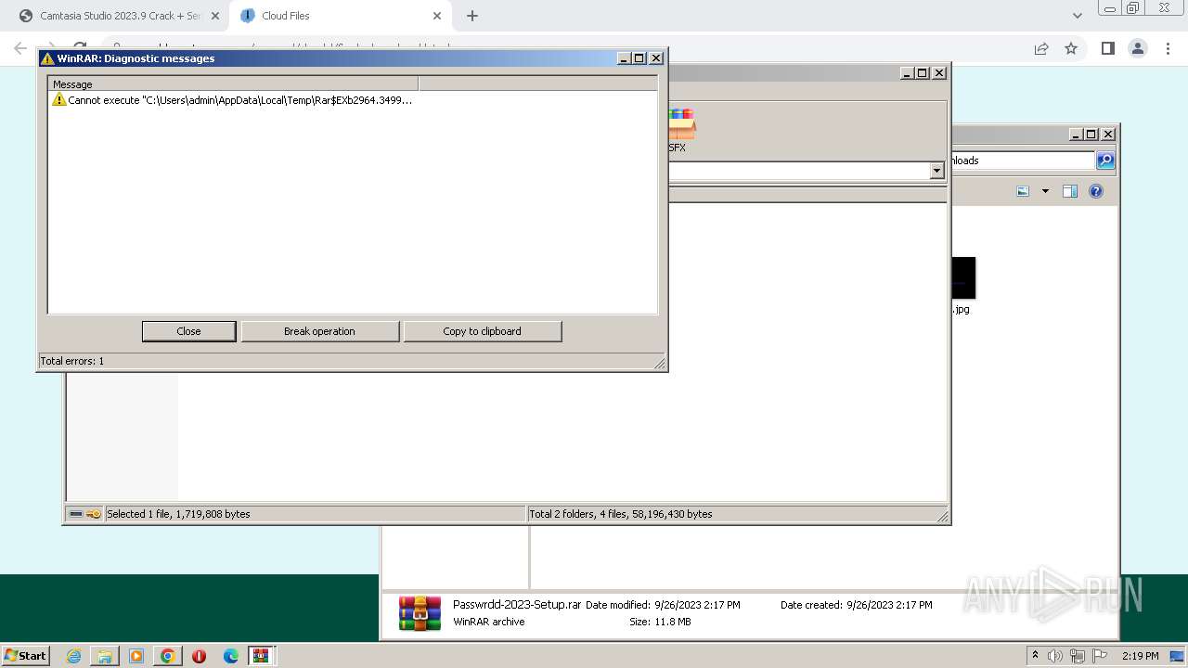Open Chrome tab search chevron
The height and width of the screenshot is (668, 1188).
[x=1077, y=16]
